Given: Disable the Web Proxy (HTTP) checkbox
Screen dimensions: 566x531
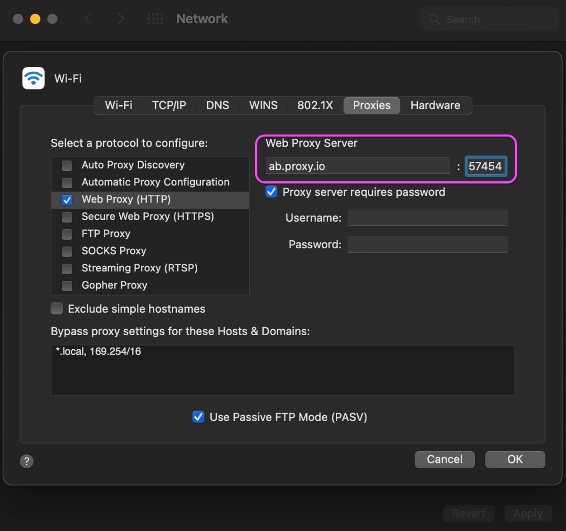Looking at the screenshot, I should click(67, 200).
